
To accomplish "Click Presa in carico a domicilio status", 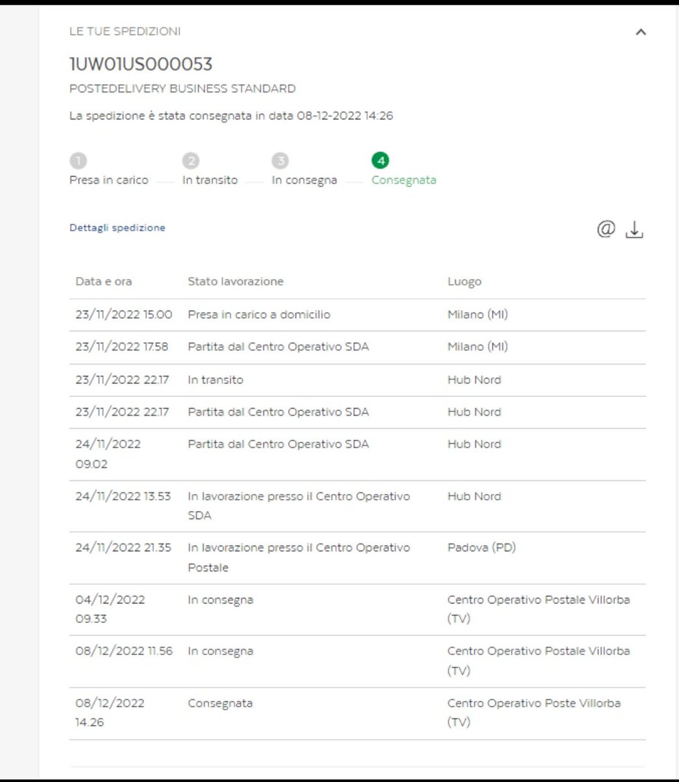I will pos(259,314).
